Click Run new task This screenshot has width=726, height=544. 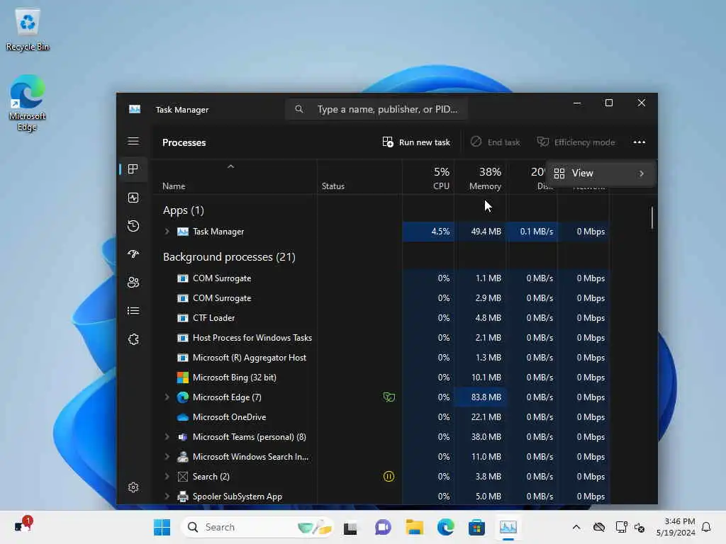coord(416,142)
